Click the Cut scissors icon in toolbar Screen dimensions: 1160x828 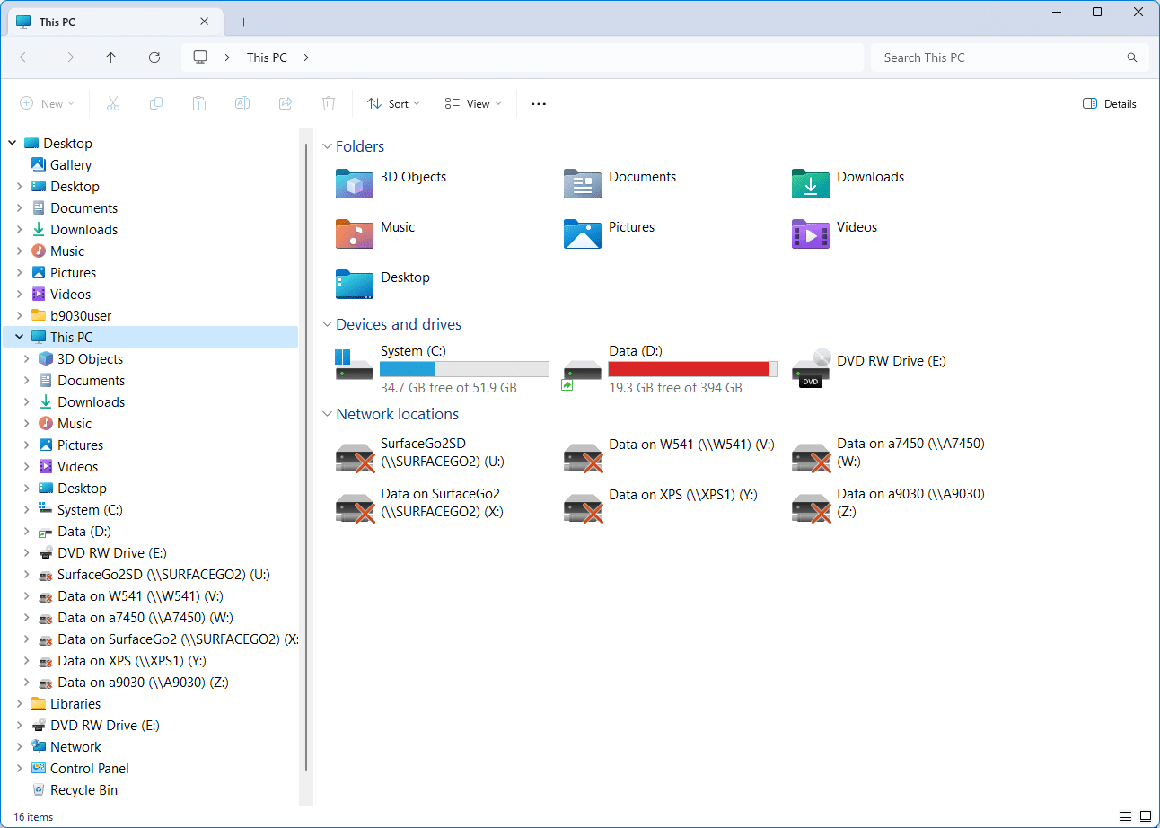pyautogui.click(x=113, y=104)
